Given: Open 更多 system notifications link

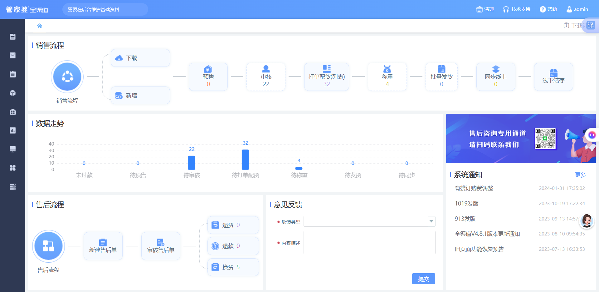Looking at the screenshot, I should click(x=580, y=175).
